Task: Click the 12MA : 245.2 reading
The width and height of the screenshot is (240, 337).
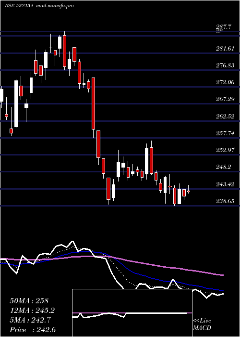Action: pyautogui.click(x=32, y=311)
